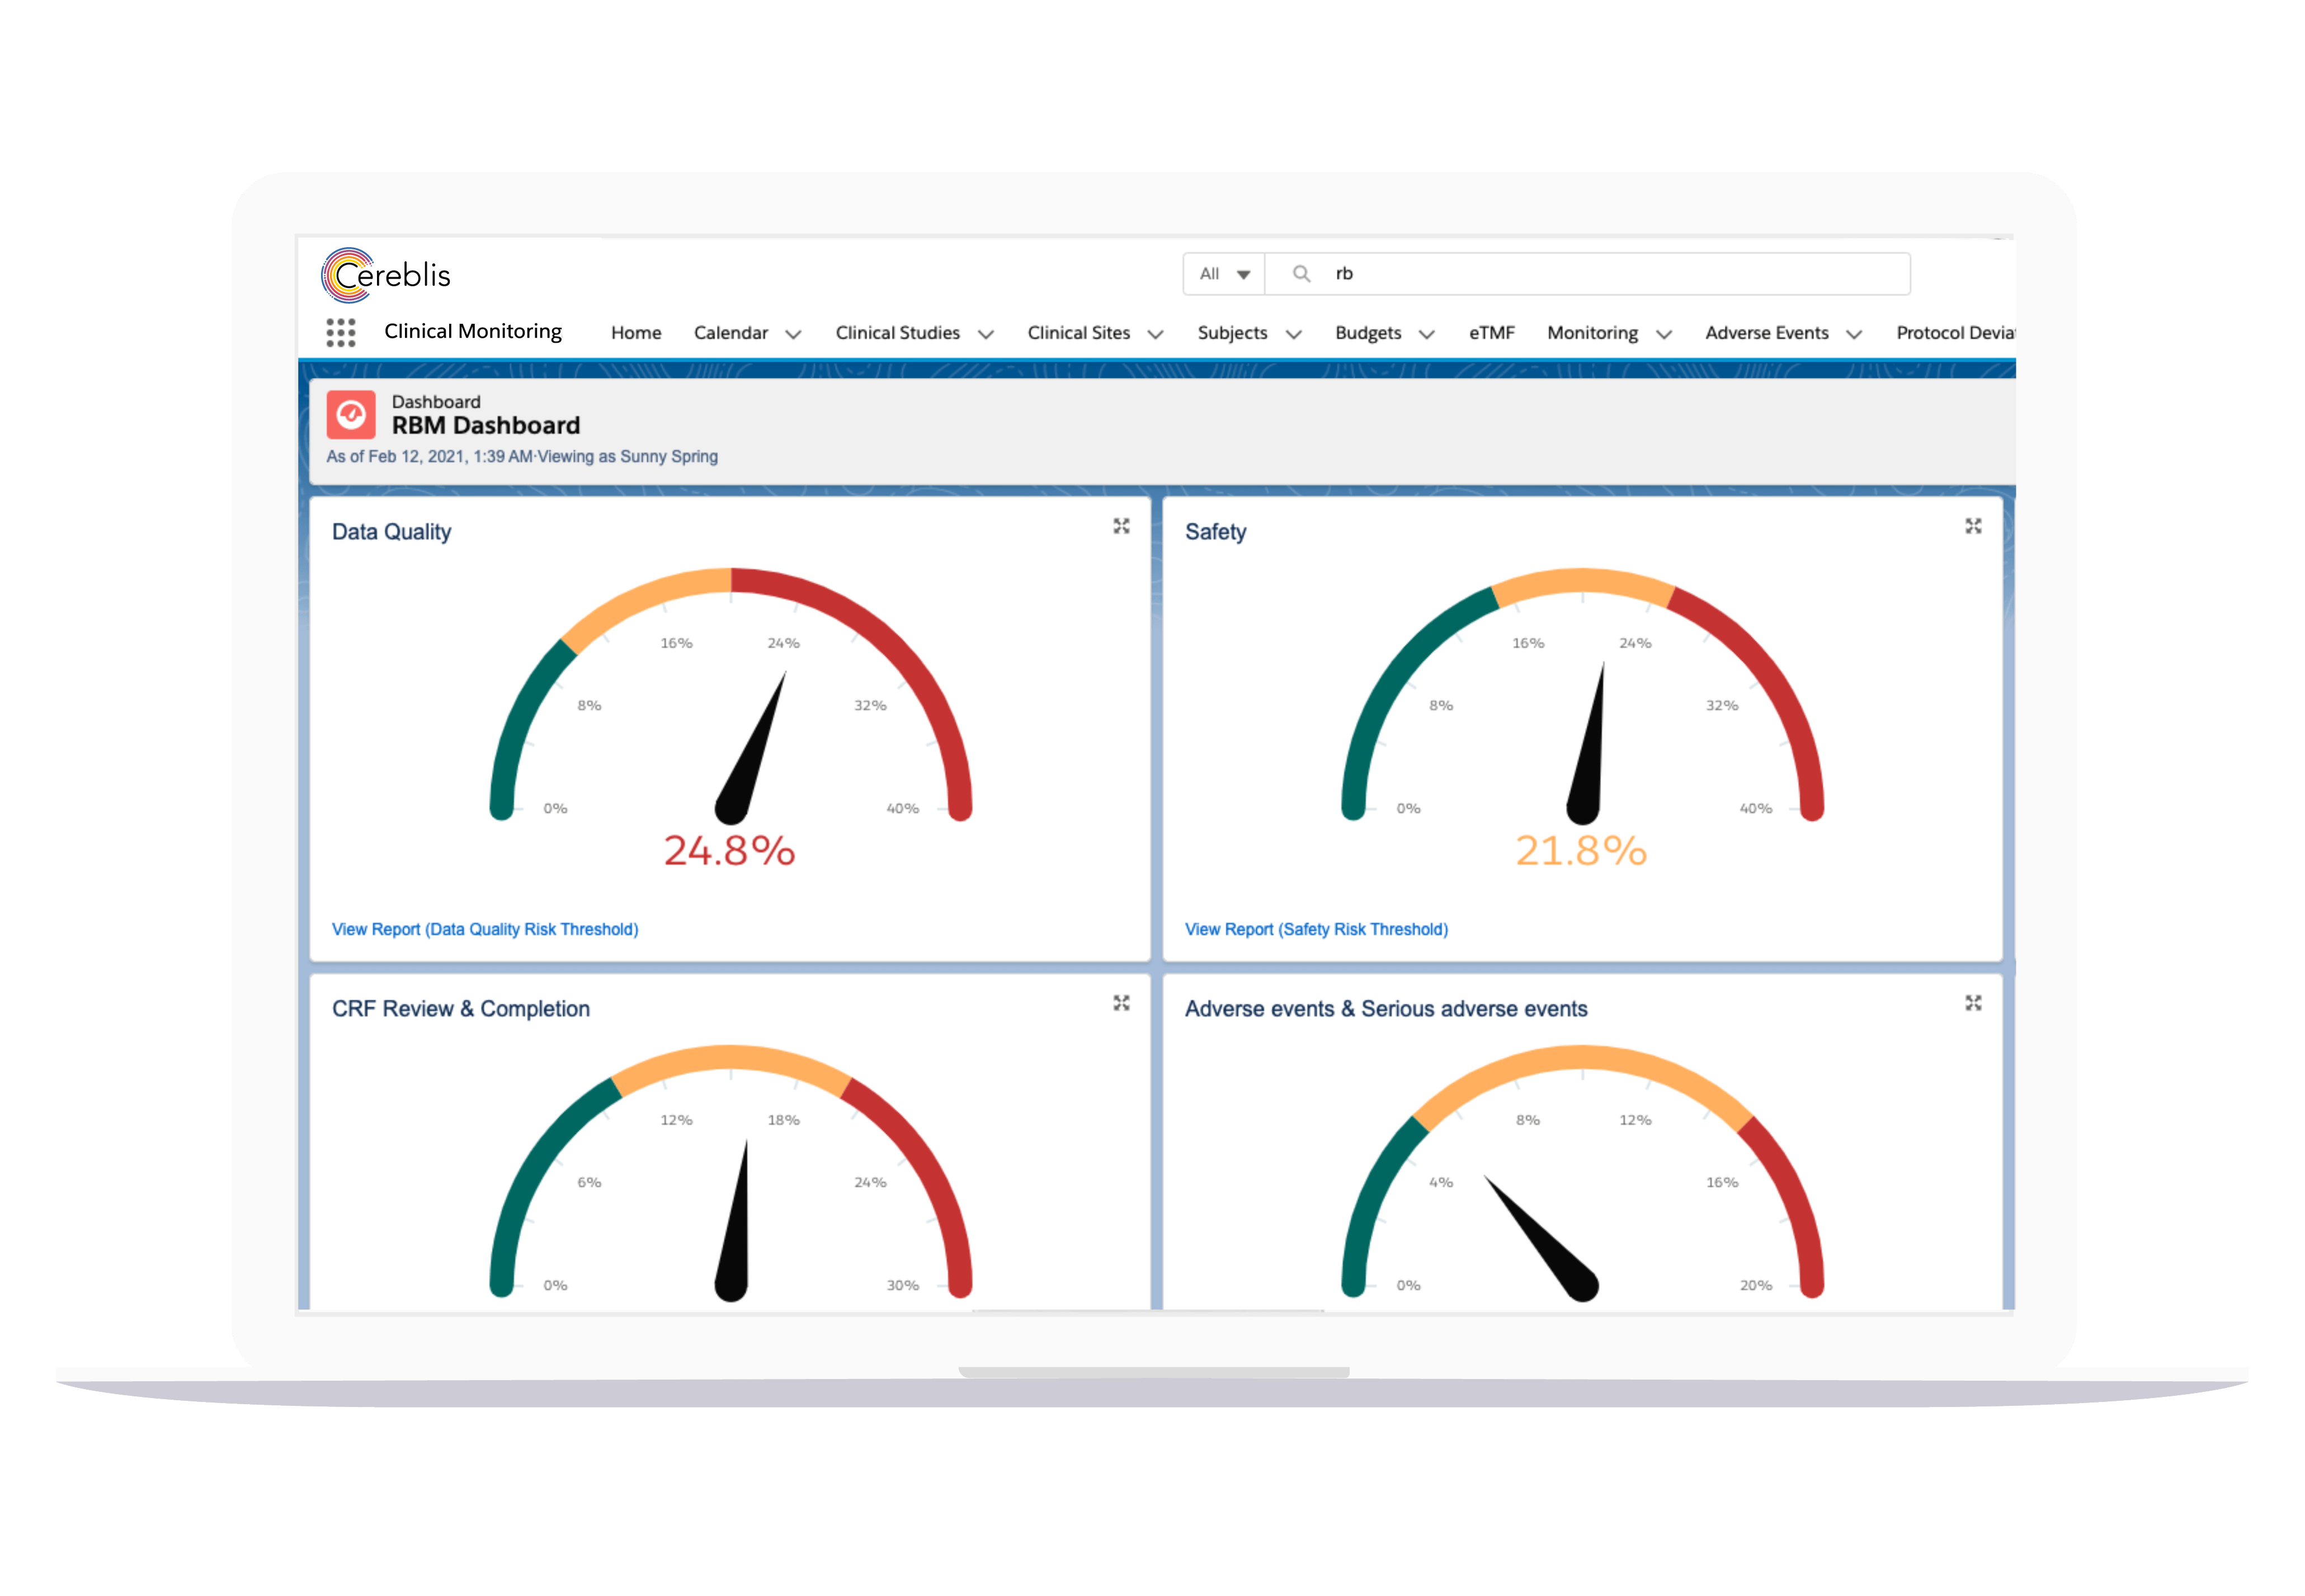
Task: Click the RBM Dashboard heading
Action: [x=485, y=426]
